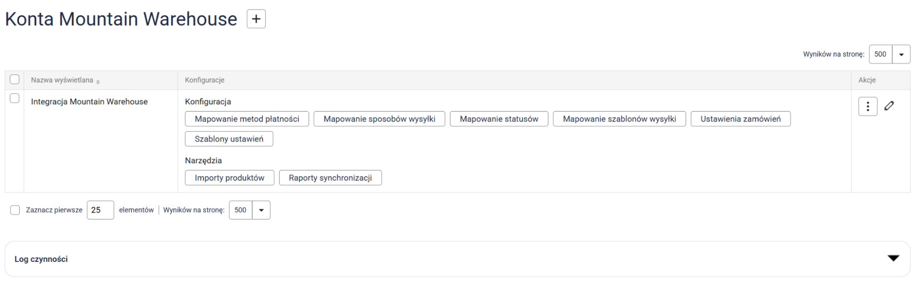This screenshot has height=282, width=916.
Task: Click the Integracja Mountain Warehouse account name
Action: pos(89,101)
